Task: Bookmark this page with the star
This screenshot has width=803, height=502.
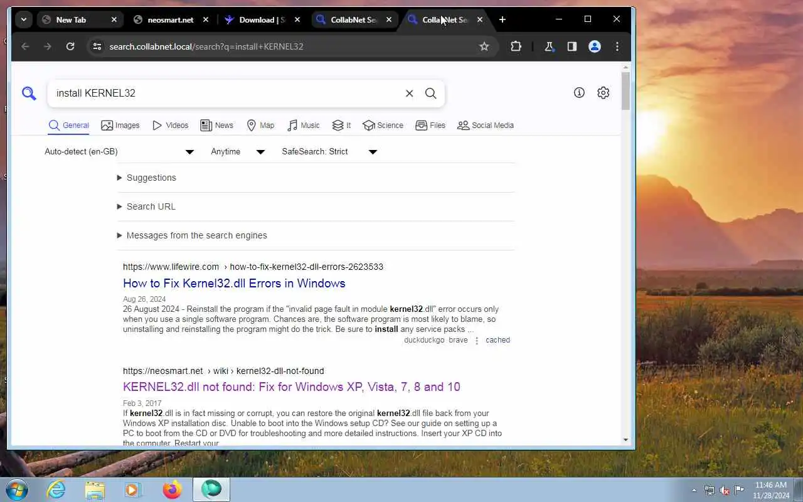Action: (x=484, y=46)
